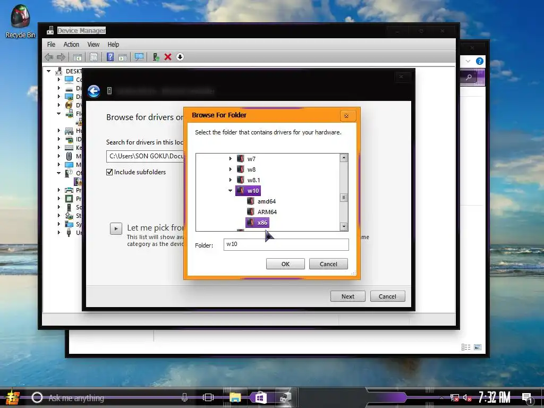Screen dimensions: 544x408
Task: Click the volume icon in system tray
Action: point(467,398)
